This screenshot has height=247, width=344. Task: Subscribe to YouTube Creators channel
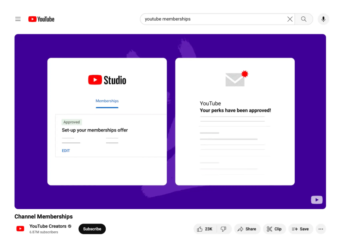[92, 229]
